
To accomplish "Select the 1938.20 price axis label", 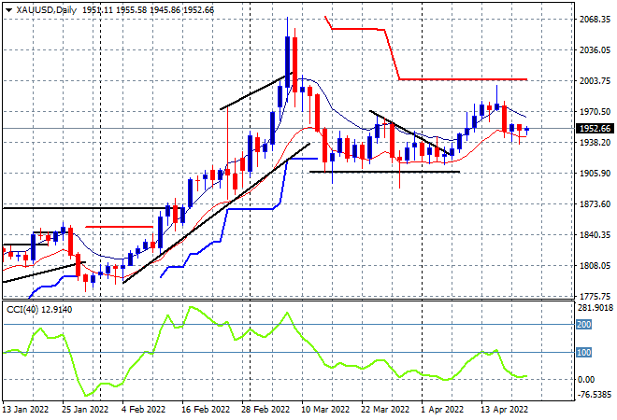I will (x=595, y=142).
